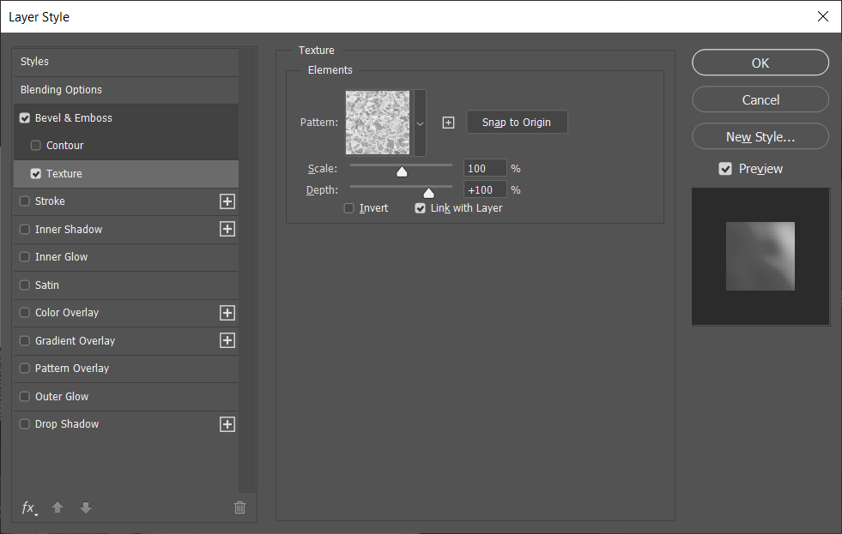Image resolution: width=842 pixels, height=534 pixels.
Task: Toggle the Preview checkbox
Action: pyautogui.click(x=725, y=169)
